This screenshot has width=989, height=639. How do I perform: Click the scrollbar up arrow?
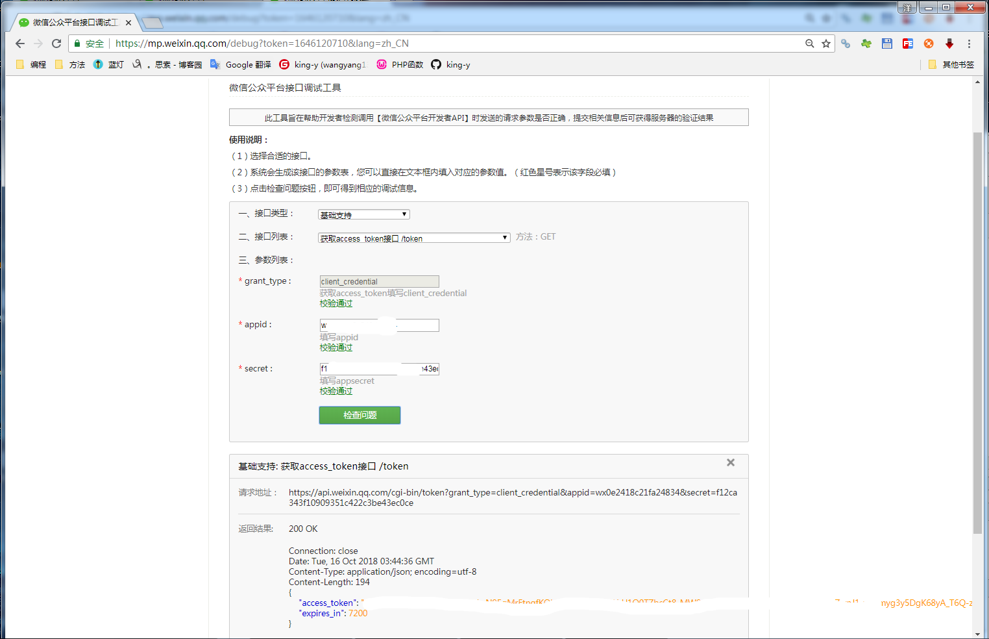[977, 82]
